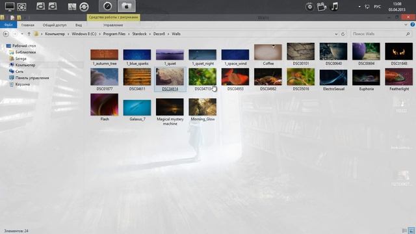416x234 pixels.
Task: Open the music note tray icon
Action: coord(334,6)
